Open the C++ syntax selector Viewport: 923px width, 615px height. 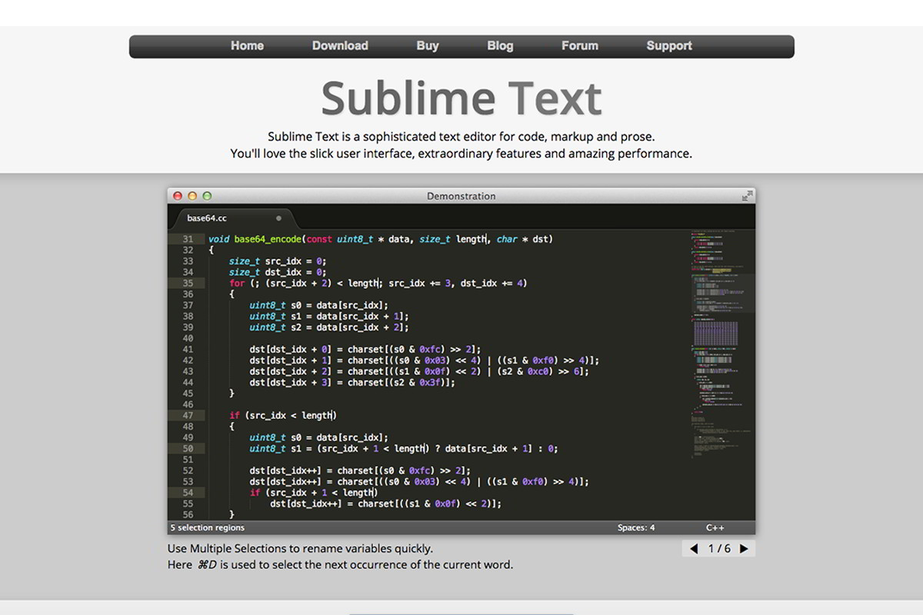click(715, 527)
